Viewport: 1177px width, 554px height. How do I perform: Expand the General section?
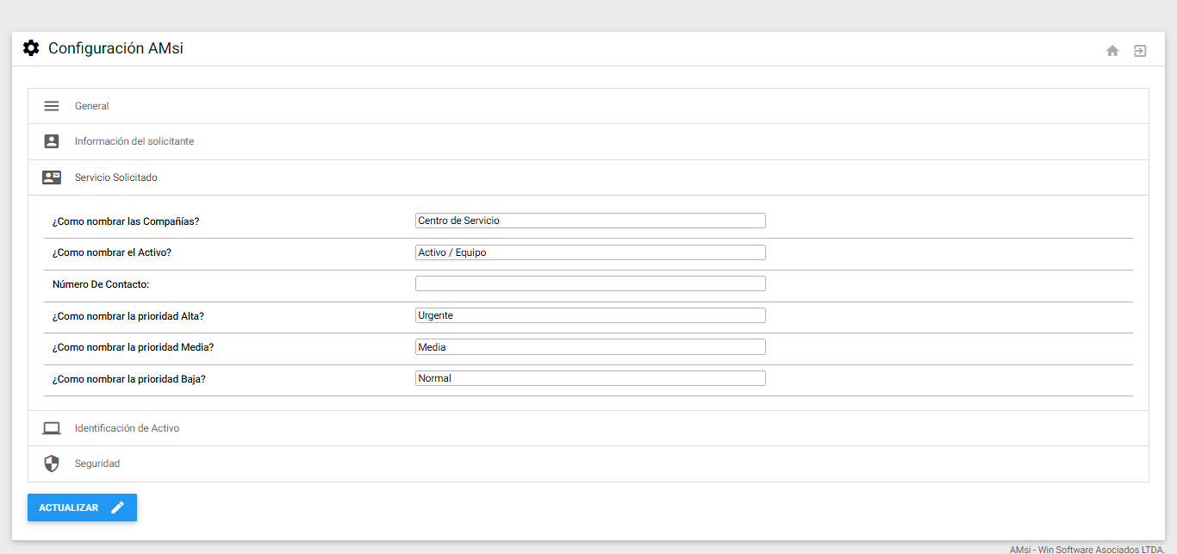[588, 106]
